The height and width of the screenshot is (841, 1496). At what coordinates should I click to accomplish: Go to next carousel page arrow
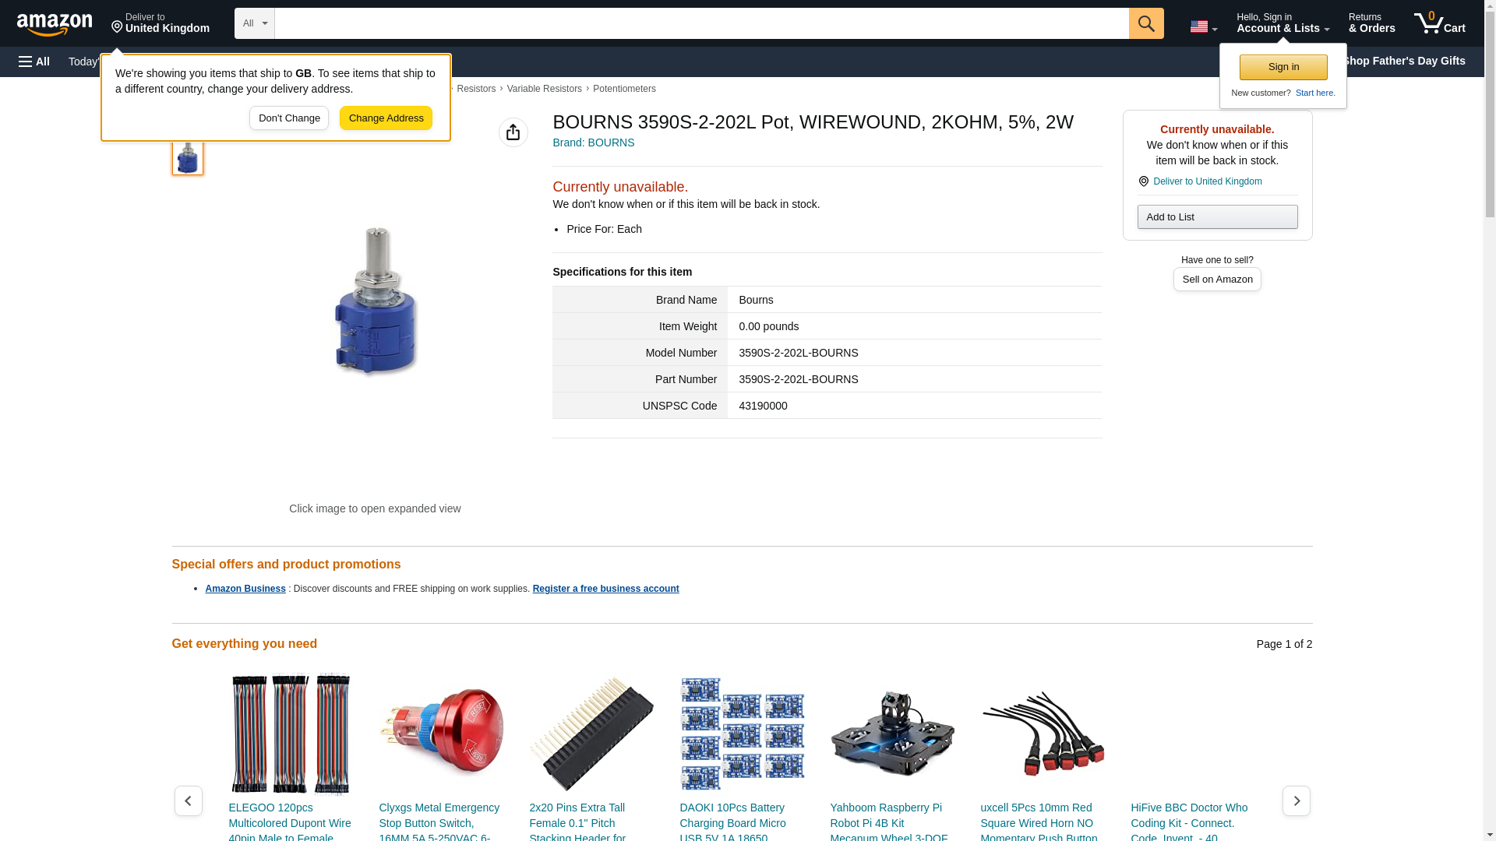1296,801
